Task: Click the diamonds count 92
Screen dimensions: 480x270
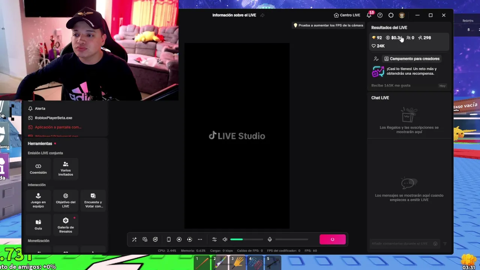Action: (x=377, y=37)
